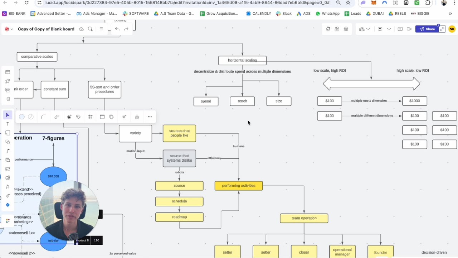Image resolution: width=458 pixels, height=258 pixels.
Task: Check the cloud save status icon
Action: coord(81,29)
